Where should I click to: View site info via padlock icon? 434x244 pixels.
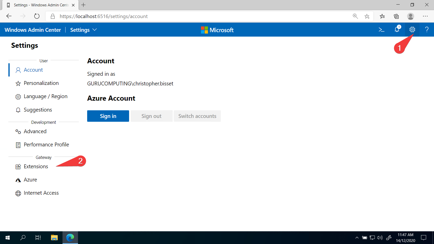(53, 16)
